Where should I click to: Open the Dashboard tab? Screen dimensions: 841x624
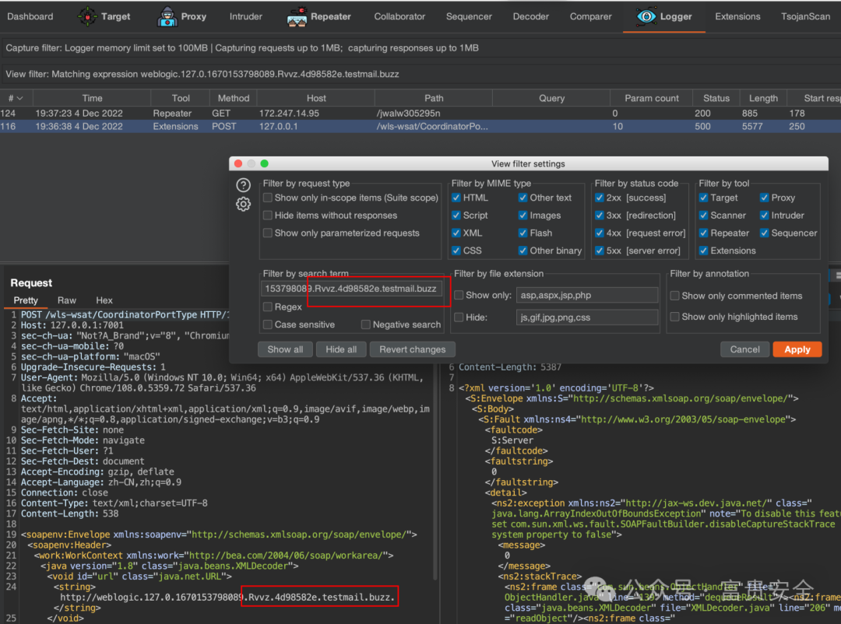point(30,16)
